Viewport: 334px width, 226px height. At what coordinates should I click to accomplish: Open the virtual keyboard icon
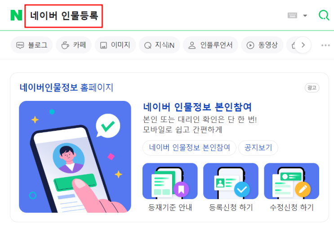(x=292, y=15)
